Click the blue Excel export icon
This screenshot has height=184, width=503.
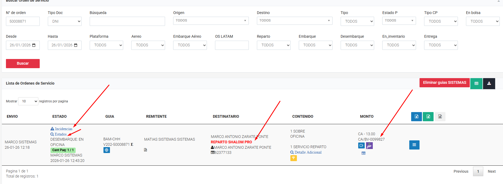coord(416,117)
